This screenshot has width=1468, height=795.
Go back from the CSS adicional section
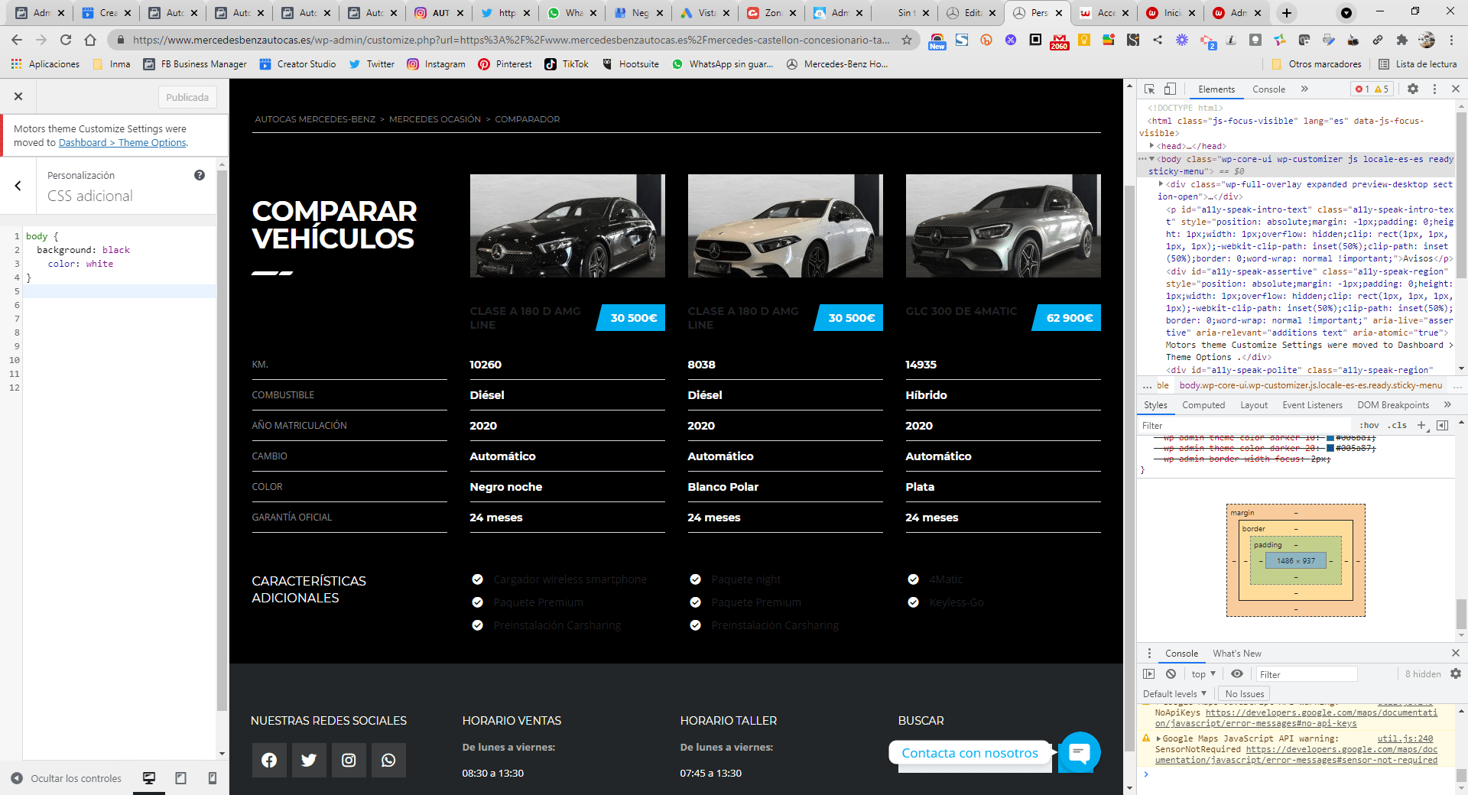[18, 186]
